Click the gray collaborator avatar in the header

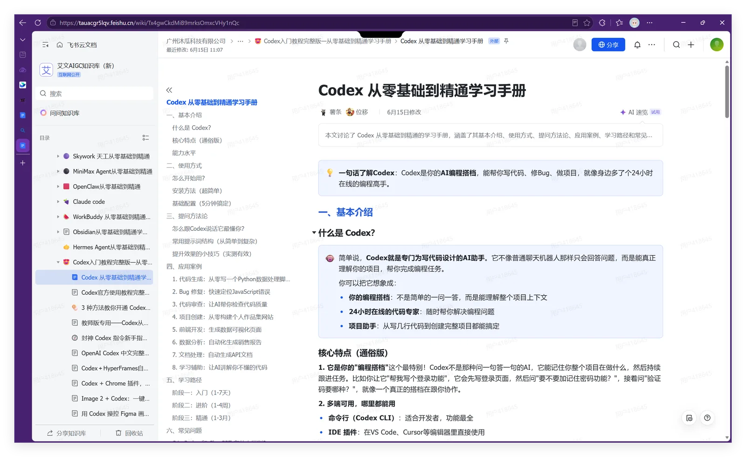580,44
